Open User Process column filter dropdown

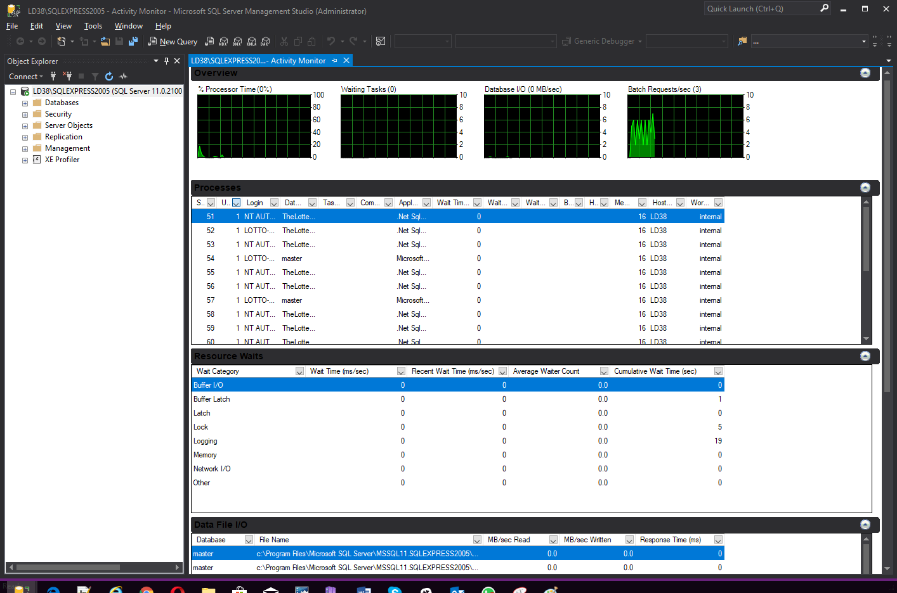(x=236, y=203)
